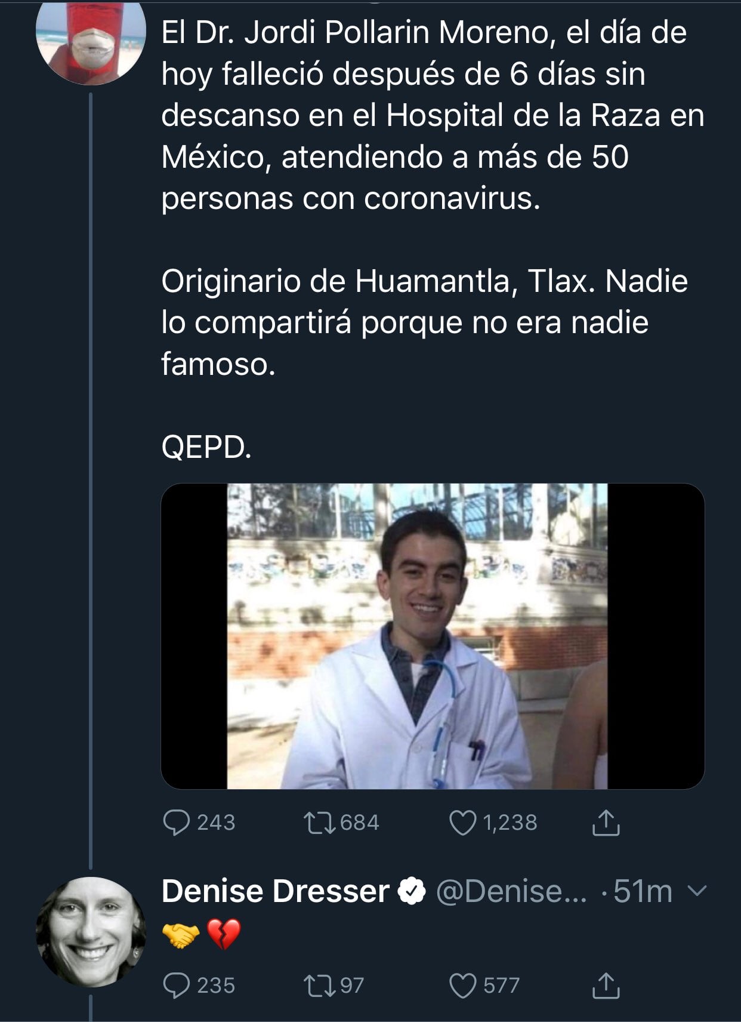Click the 51m timestamp
This screenshot has width=741, height=1022.
(643, 891)
